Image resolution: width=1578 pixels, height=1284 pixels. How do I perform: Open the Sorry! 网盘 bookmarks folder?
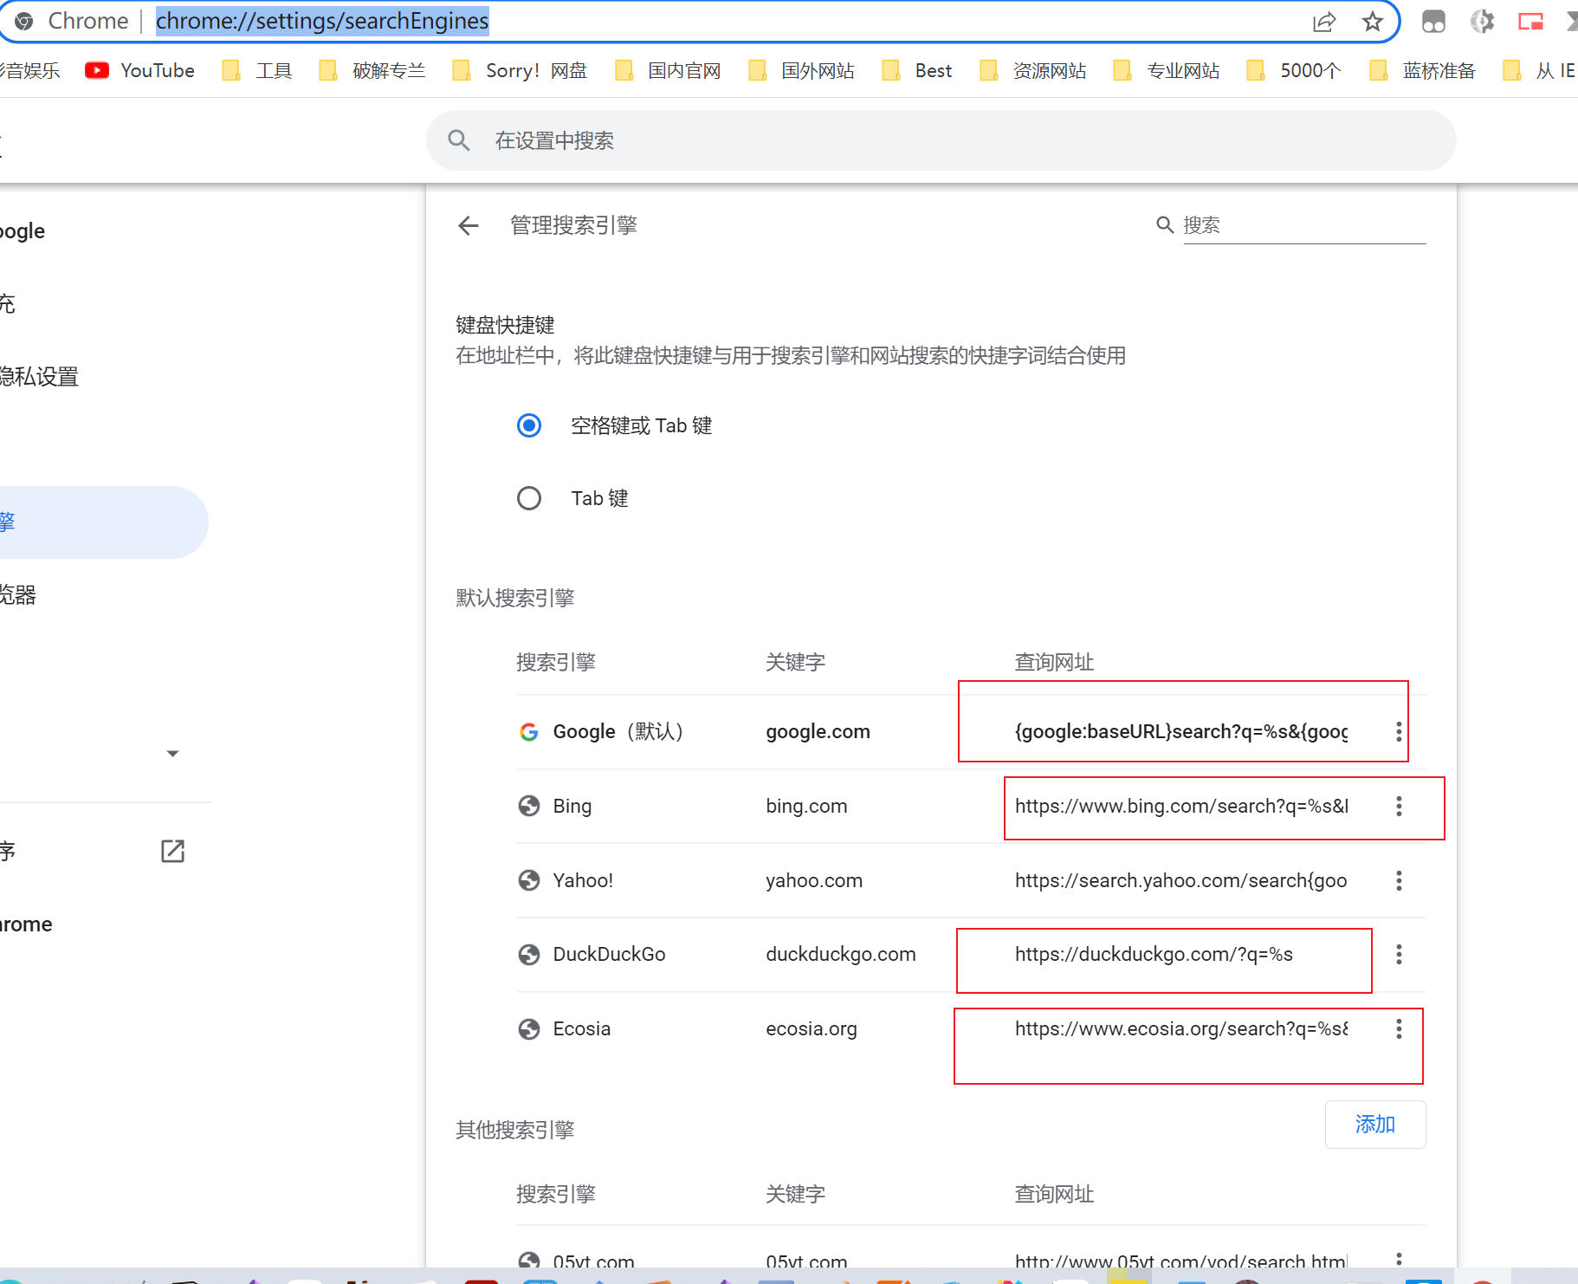(520, 71)
